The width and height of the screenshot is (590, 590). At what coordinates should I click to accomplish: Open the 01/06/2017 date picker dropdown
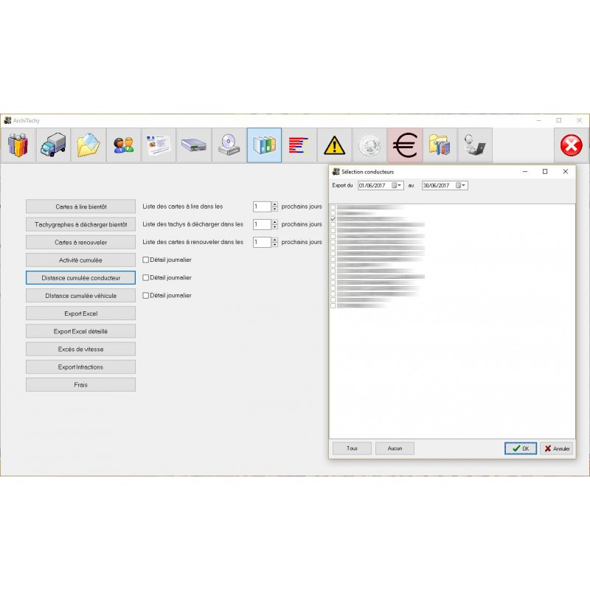(399, 185)
